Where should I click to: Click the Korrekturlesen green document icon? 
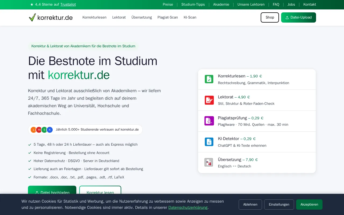click(209, 79)
